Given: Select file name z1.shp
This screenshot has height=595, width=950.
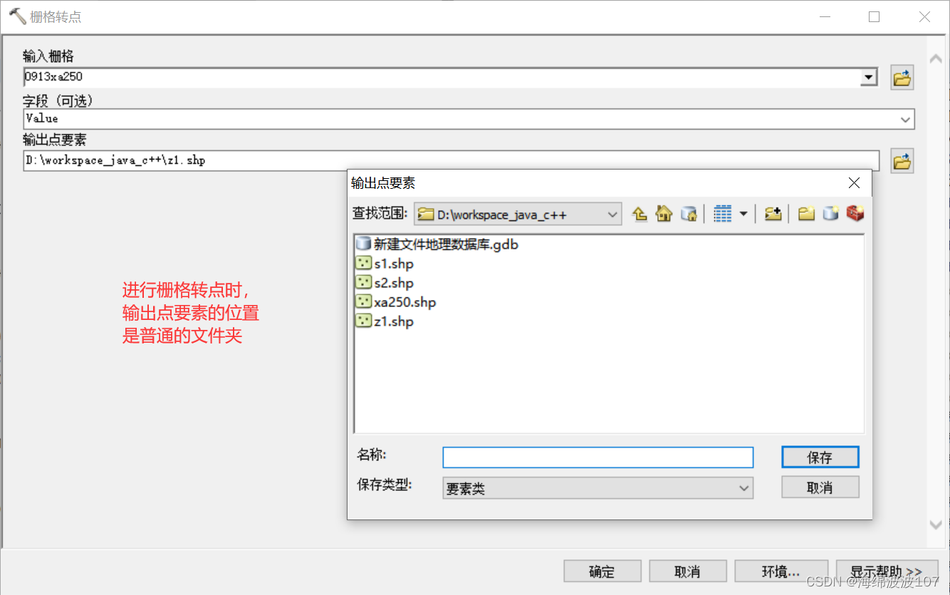Looking at the screenshot, I should coord(394,321).
